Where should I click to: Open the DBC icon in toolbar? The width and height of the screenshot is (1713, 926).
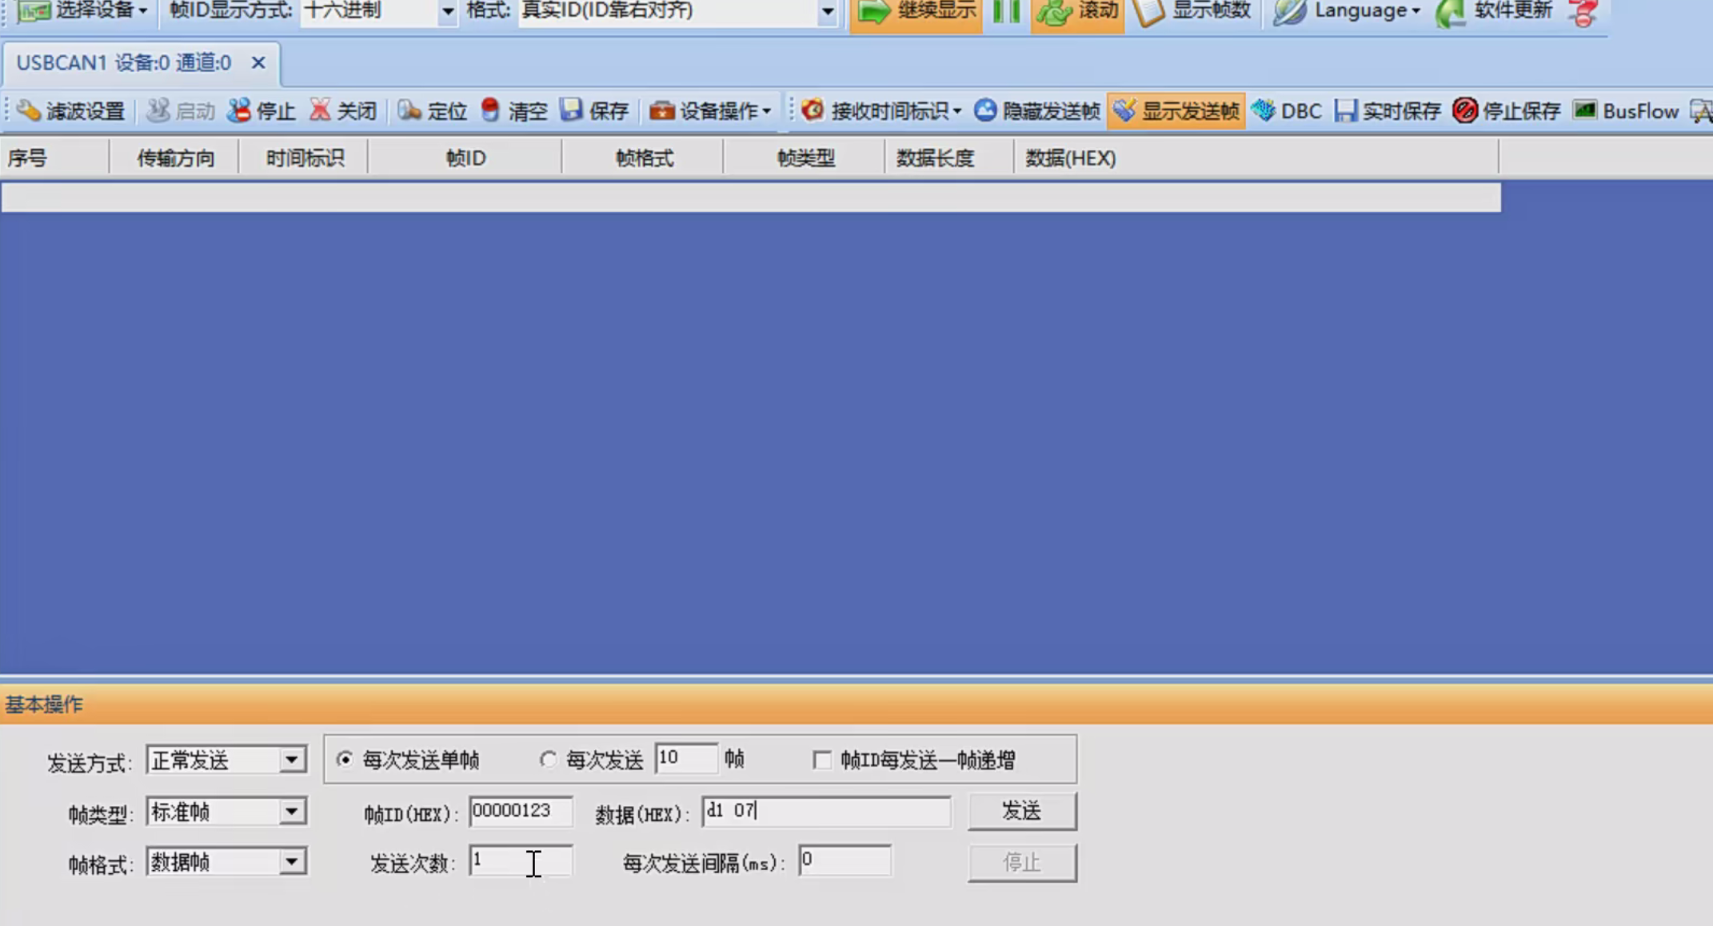(x=1264, y=110)
